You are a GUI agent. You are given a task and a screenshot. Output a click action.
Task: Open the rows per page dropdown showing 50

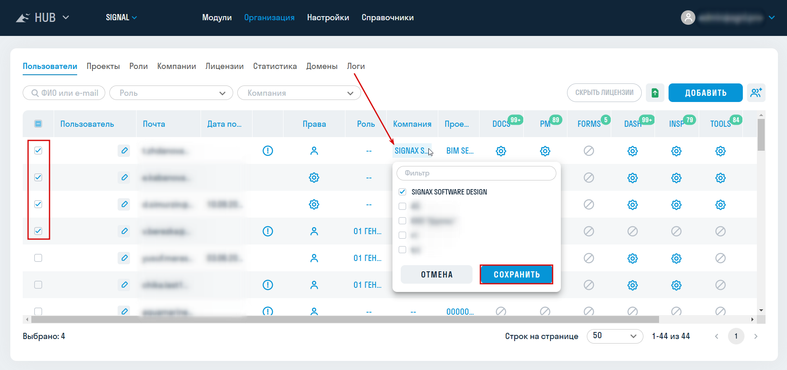coord(615,336)
